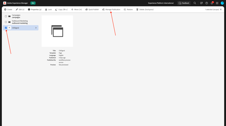The width and height of the screenshot is (226, 126).
Task: Uncheck the CitiSignal checkbox
Action: click(x=6, y=28)
